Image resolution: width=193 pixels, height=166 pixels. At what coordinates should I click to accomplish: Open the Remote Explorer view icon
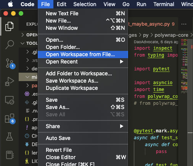point(10,100)
